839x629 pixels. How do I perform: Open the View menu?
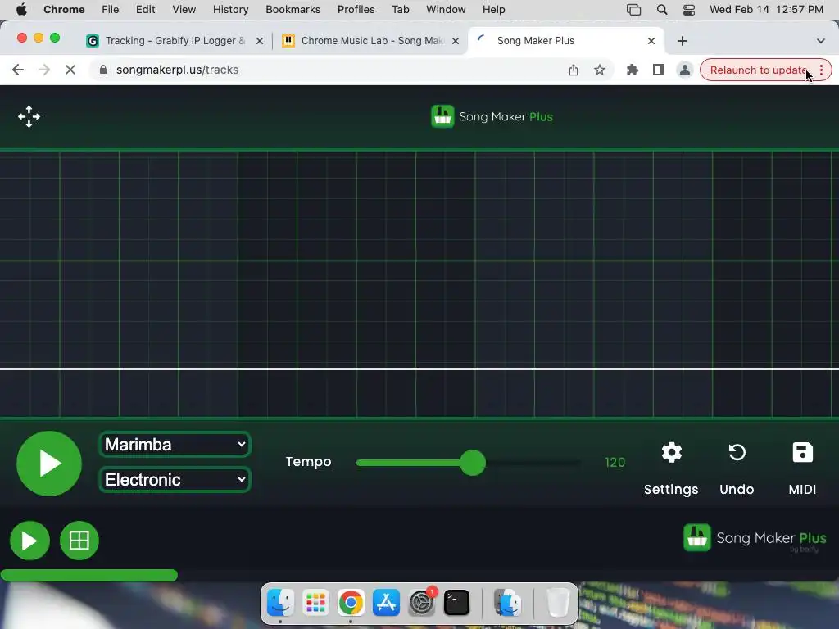point(184,10)
